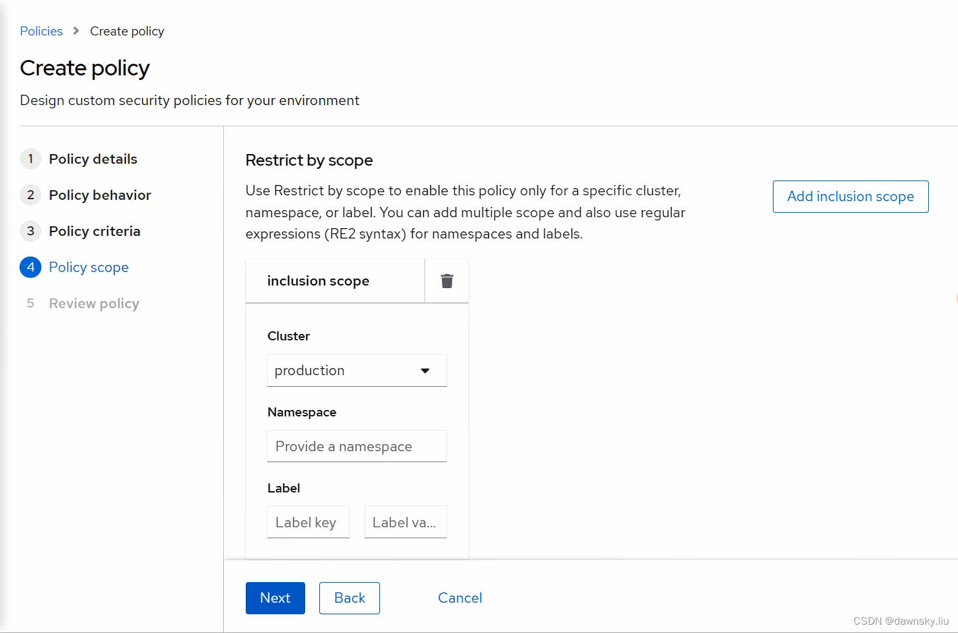The height and width of the screenshot is (633, 958).
Task: Click the 'Cluster' field label
Action: pos(288,336)
